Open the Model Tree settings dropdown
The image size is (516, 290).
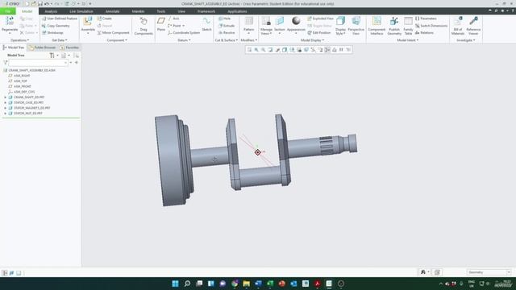(54, 56)
